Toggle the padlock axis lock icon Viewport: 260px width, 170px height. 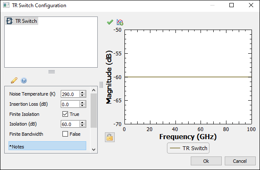[x=110, y=137]
